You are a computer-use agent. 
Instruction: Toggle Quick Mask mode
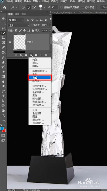(3, 136)
